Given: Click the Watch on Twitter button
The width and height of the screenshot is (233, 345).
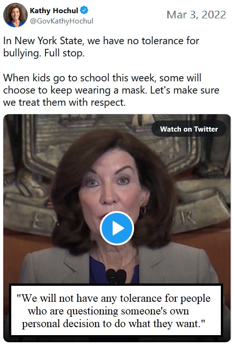Looking at the screenshot, I should (x=188, y=129).
